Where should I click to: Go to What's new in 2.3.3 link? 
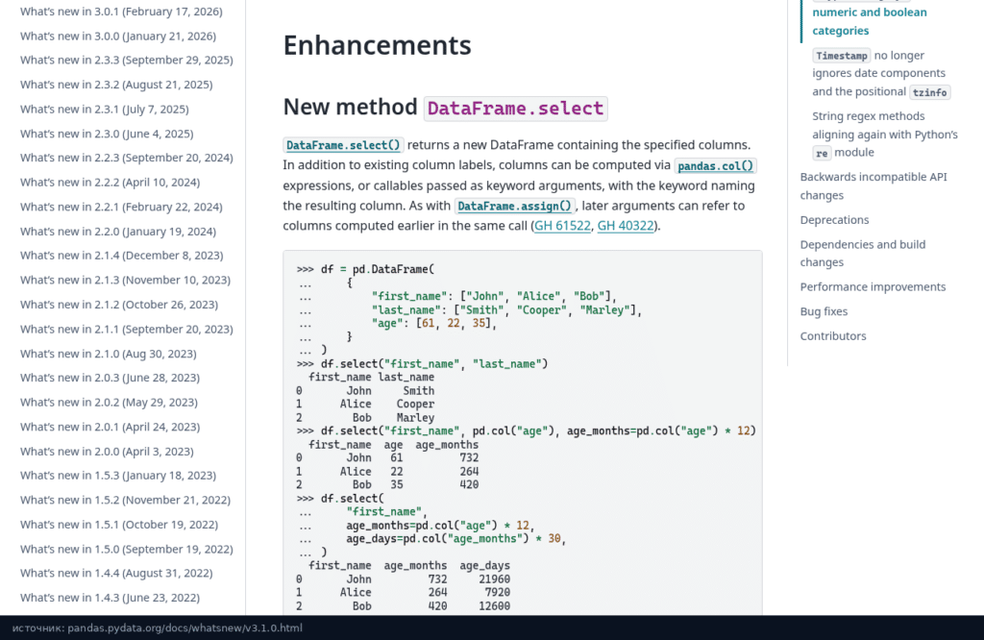(126, 60)
